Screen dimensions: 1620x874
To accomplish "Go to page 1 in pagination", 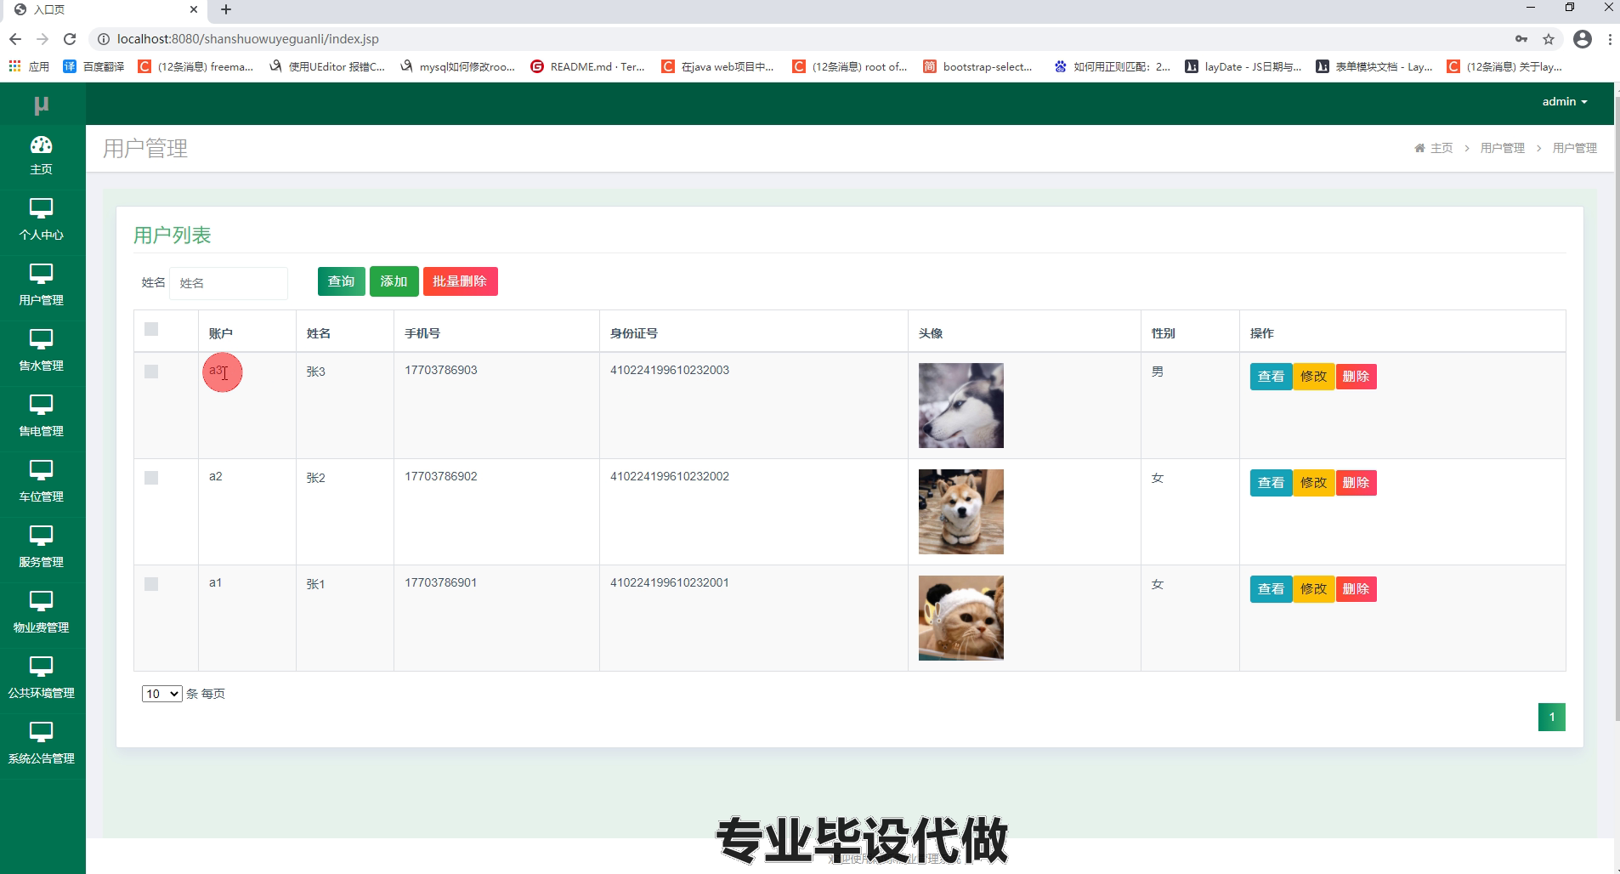I will pos(1551,717).
